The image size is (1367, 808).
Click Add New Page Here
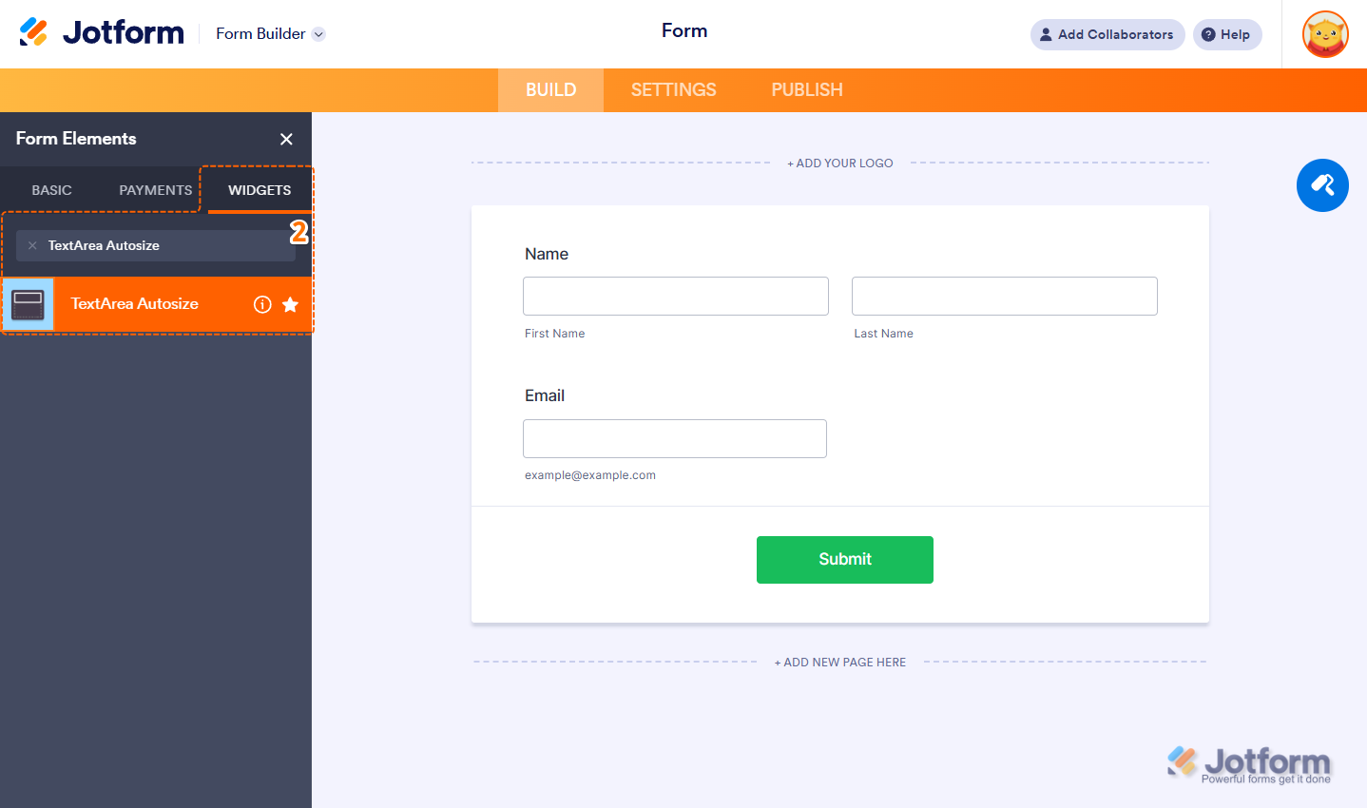(x=839, y=662)
